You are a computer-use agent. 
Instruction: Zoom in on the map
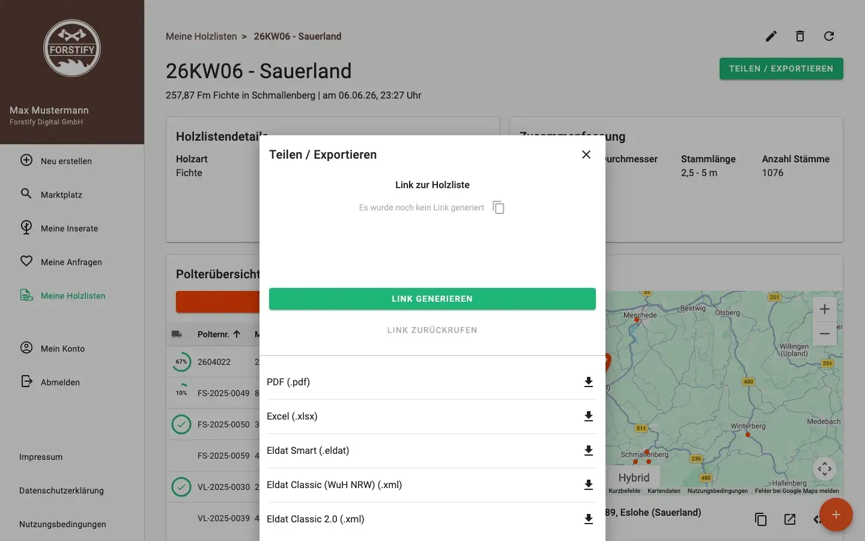tap(825, 309)
